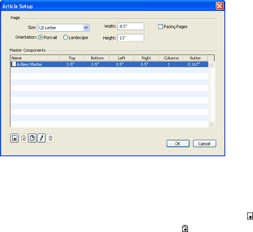The image size is (253, 232).
Task: Click the Top column header
Action: (x=72, y=58)
